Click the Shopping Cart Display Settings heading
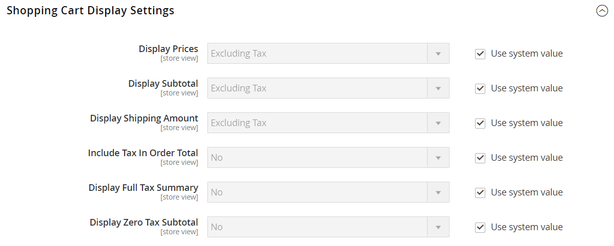Screen dimensions: 614x246 tap(90, 11)
